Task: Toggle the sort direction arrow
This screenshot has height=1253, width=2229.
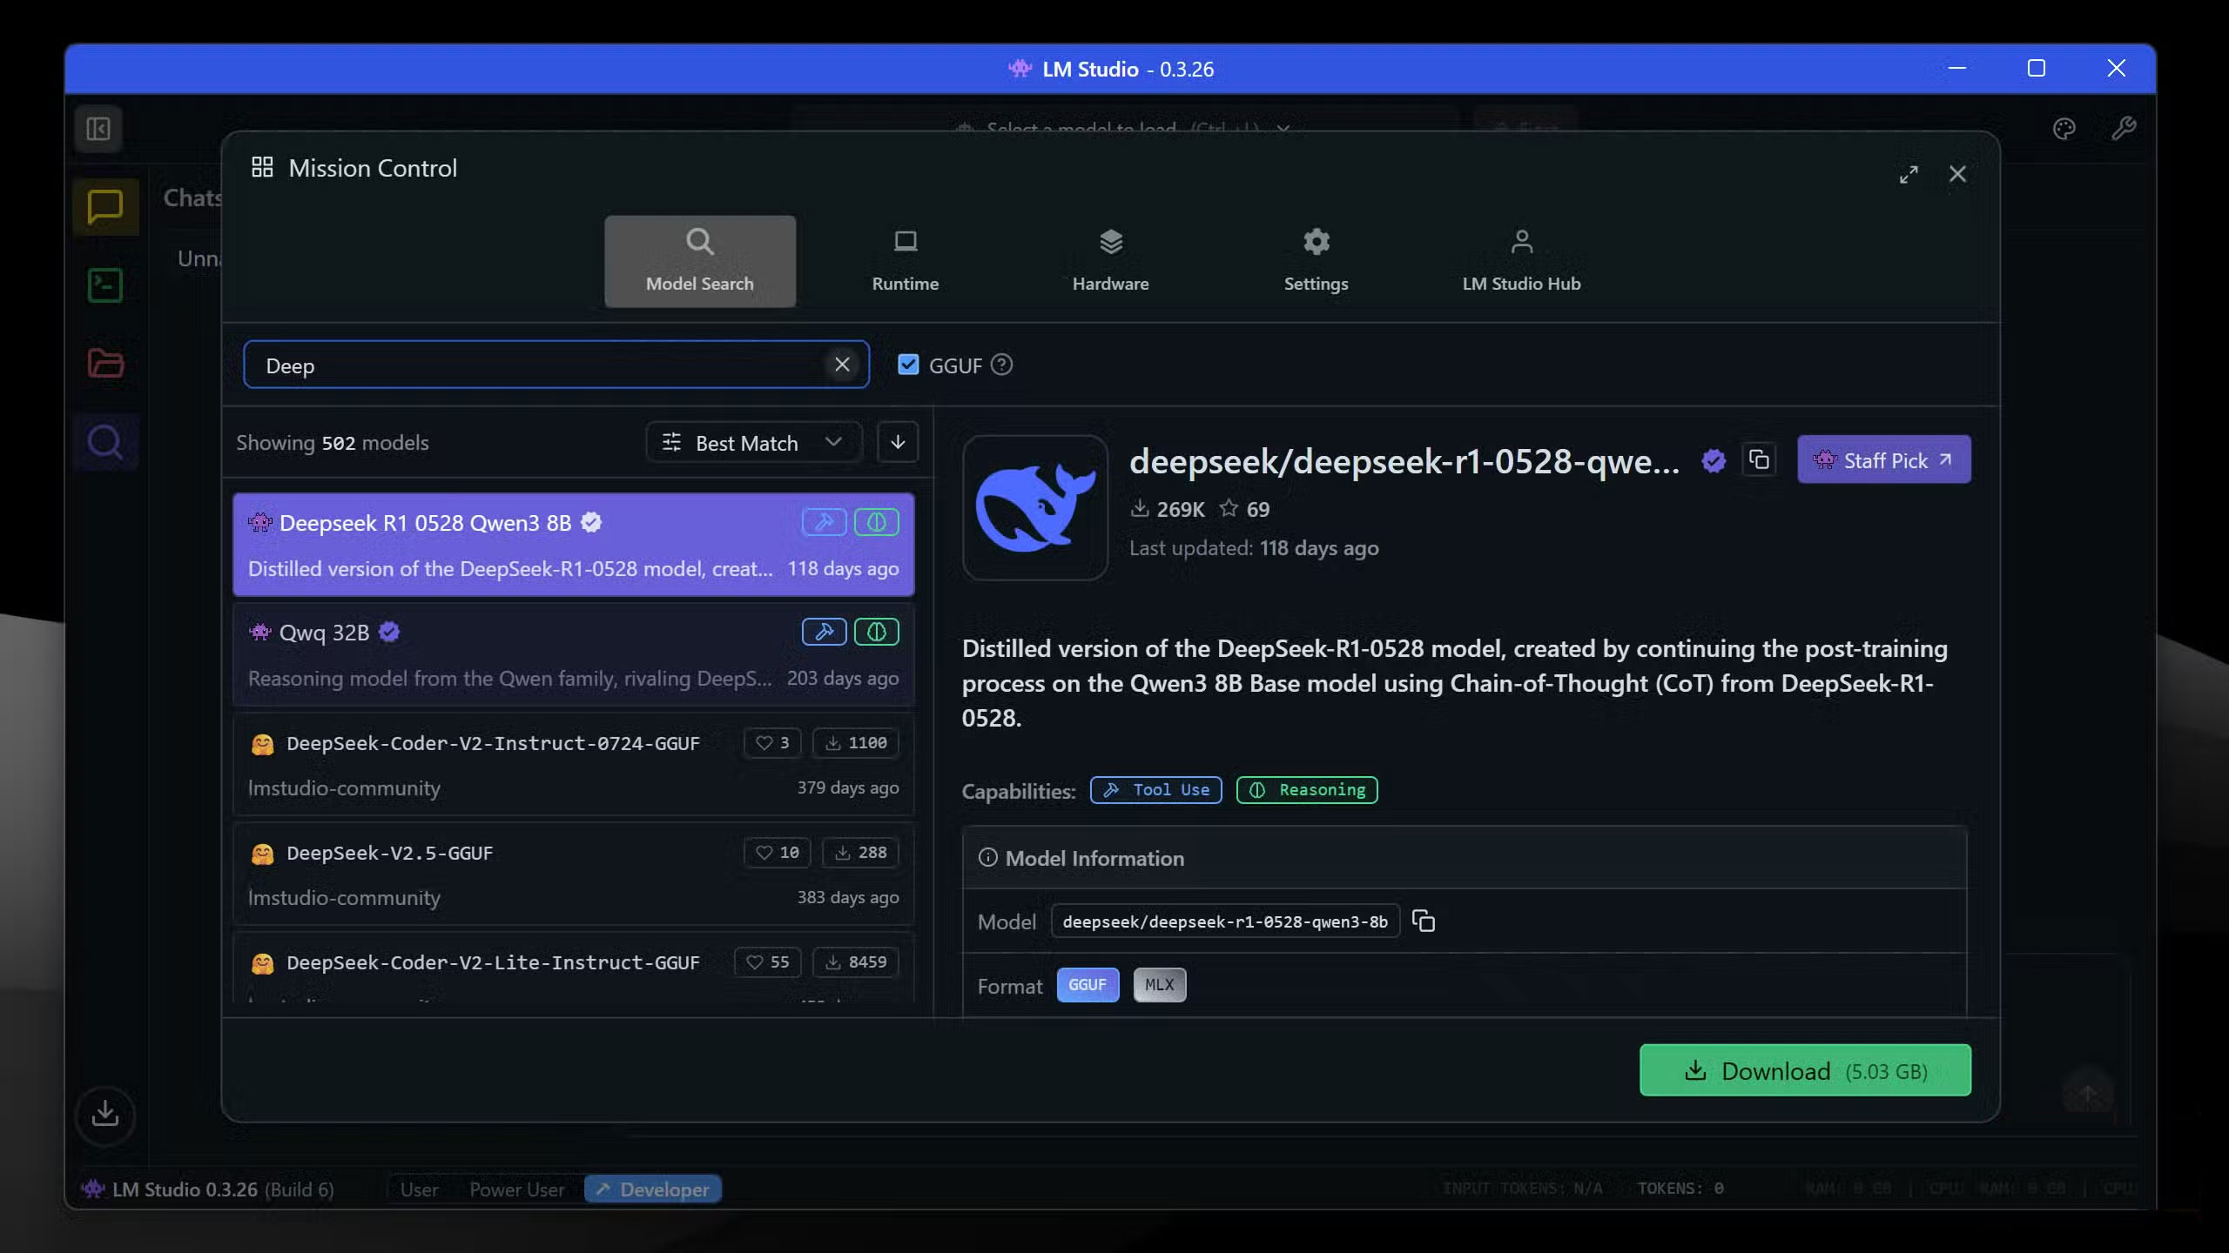Action: [x=898, y=442]
